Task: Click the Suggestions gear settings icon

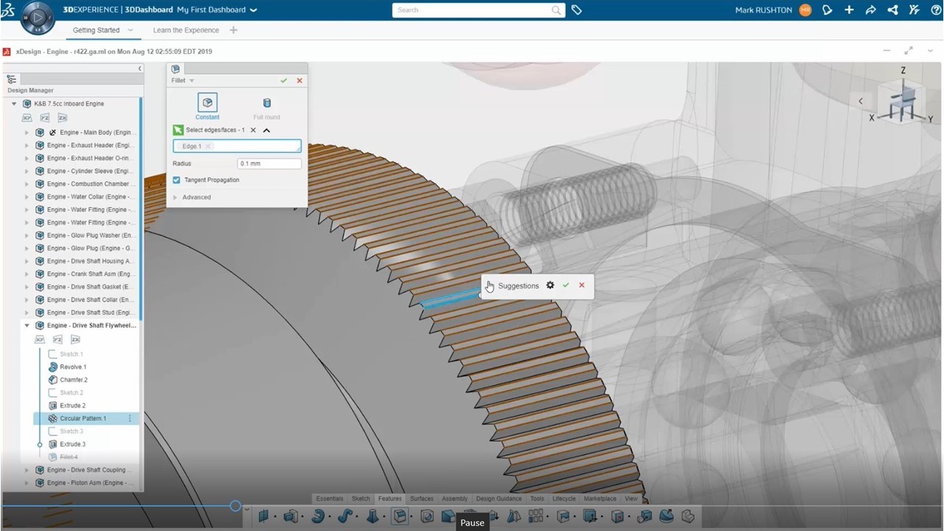Action: point(550,285)
